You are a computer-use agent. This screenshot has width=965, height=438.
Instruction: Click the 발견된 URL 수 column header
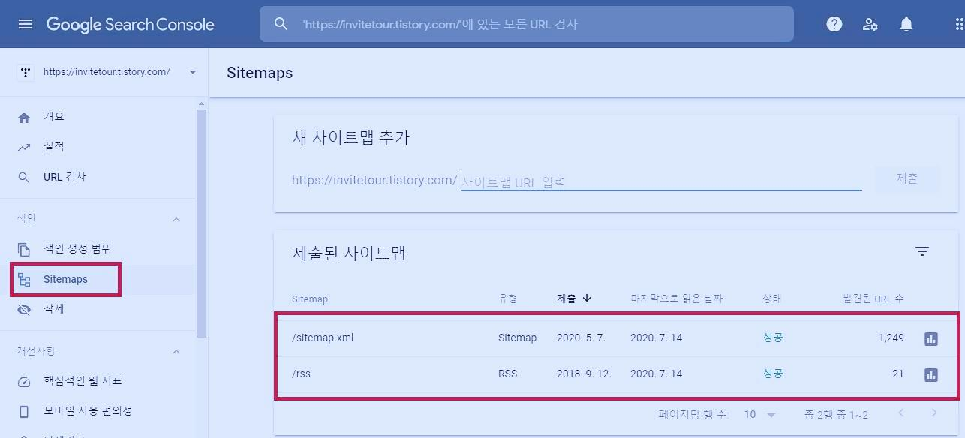873,298
